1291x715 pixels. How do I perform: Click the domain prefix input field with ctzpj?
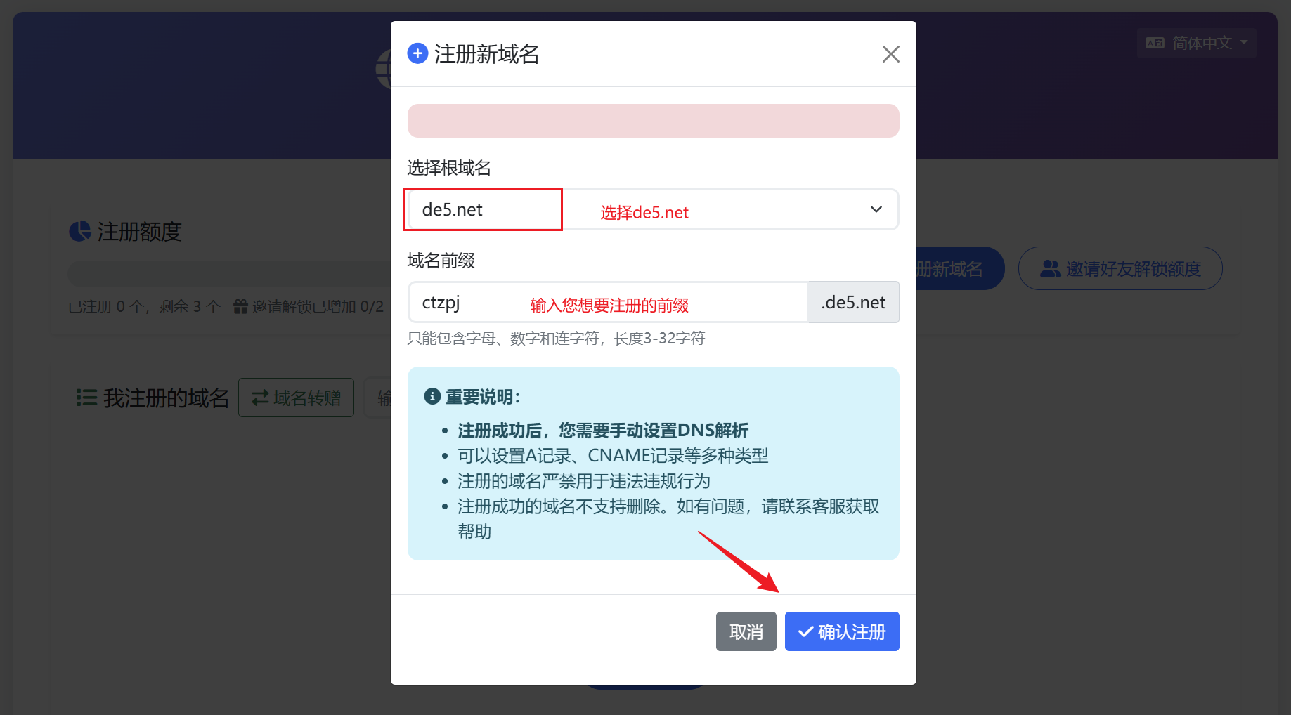pos(607,303)
